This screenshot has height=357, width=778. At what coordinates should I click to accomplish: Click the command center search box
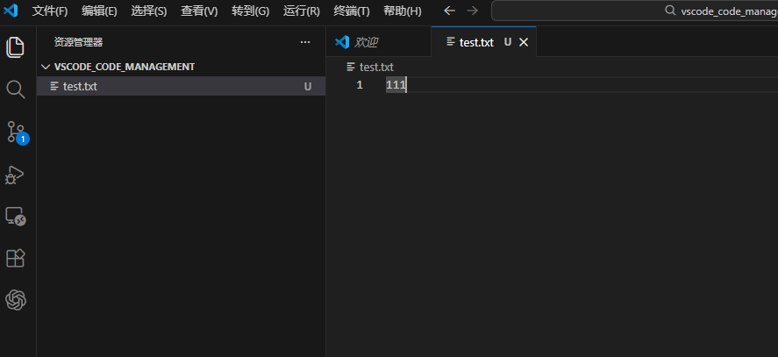(635, 11)
